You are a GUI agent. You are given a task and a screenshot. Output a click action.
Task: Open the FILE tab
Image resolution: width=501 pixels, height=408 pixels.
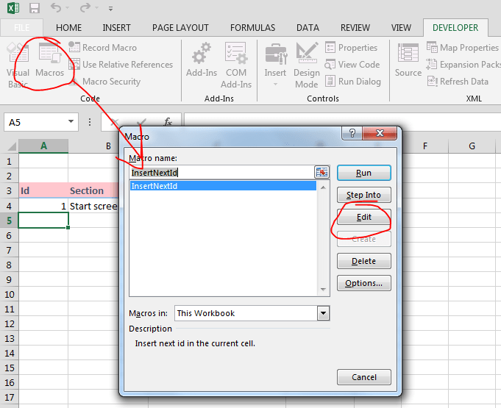tap(22, 28)
